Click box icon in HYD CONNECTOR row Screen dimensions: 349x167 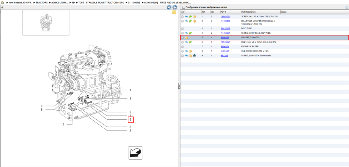pos(190,51)
